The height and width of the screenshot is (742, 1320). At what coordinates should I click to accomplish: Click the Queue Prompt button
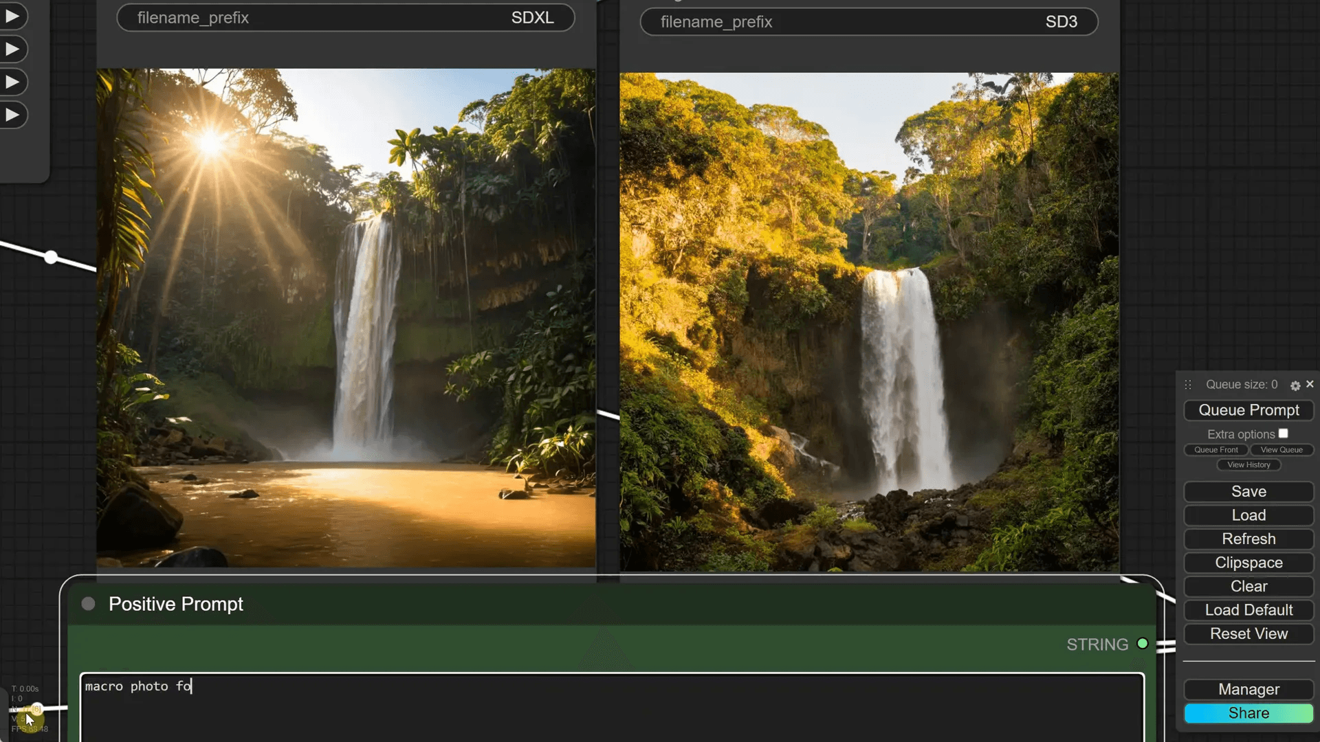pos(1248,410)
